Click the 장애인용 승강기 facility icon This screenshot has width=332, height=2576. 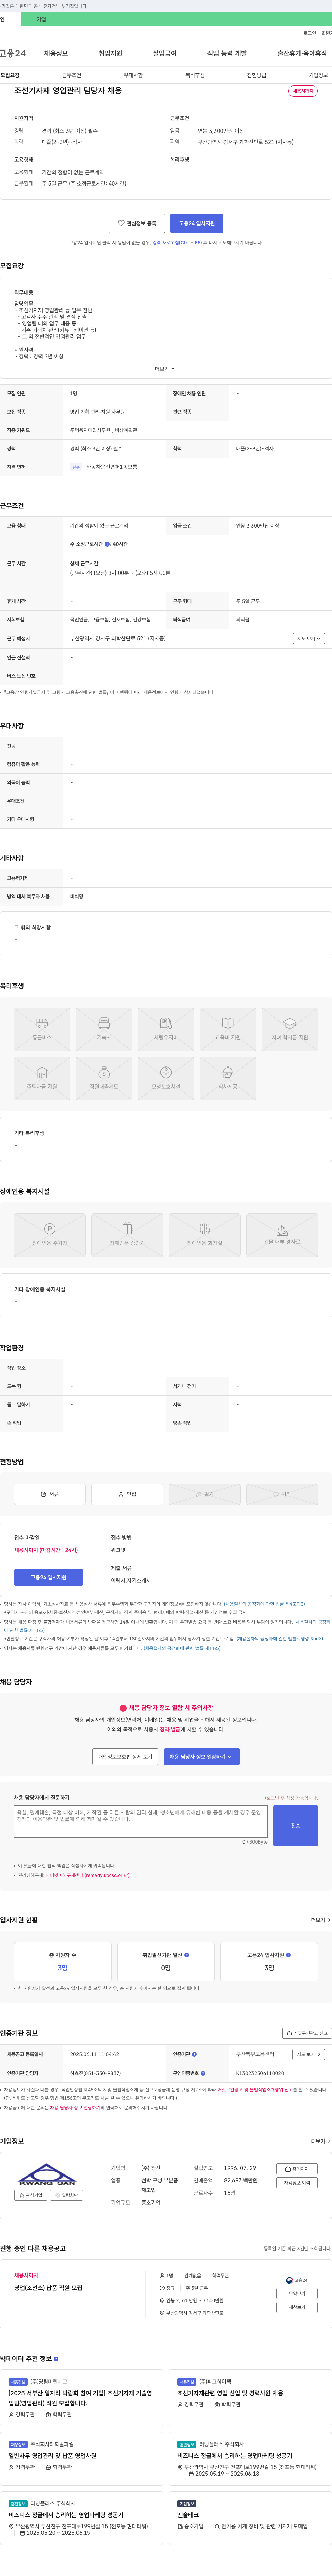127,1229
